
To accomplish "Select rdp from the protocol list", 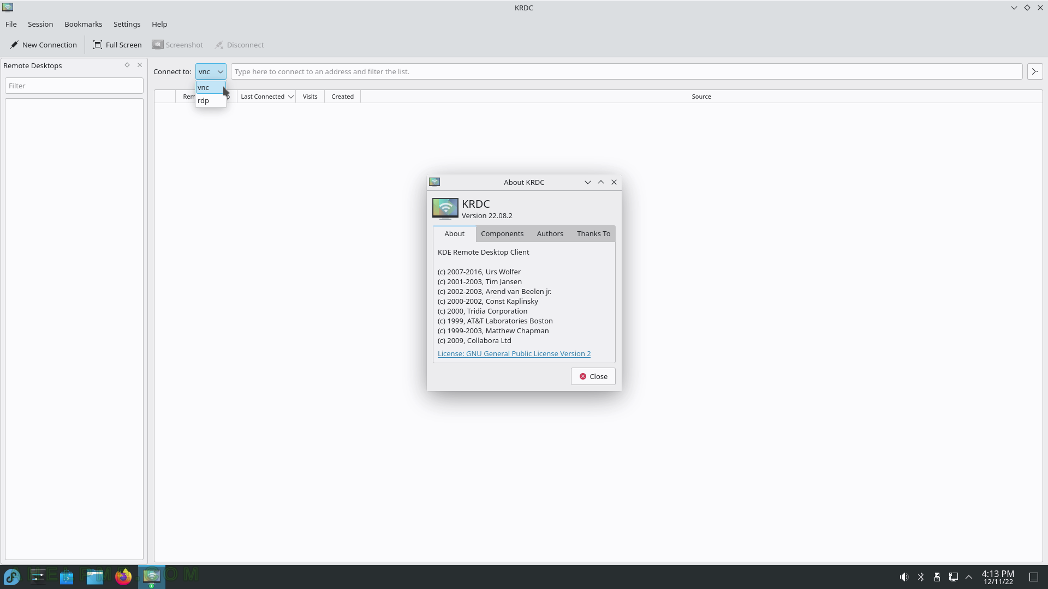I will (x=211, y=100).
